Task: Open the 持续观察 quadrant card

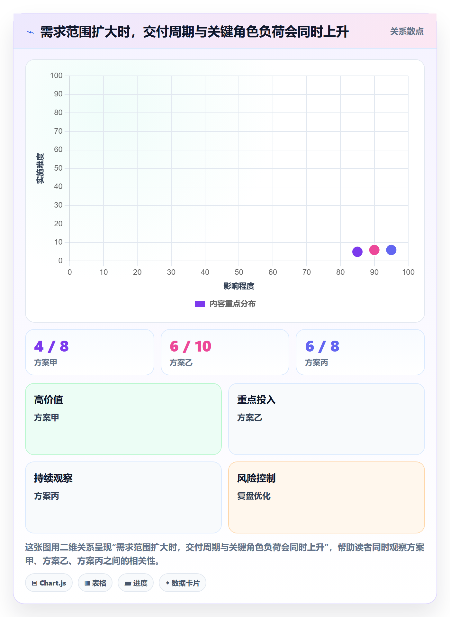Action: pos(123,497)
